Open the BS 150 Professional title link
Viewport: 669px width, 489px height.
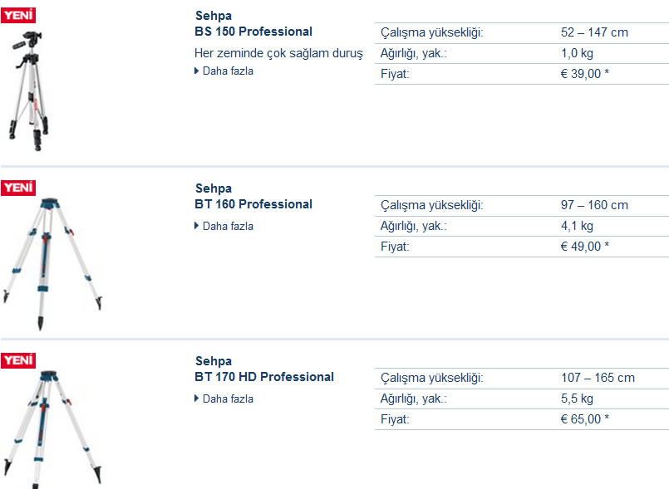(x=253, y=32)
